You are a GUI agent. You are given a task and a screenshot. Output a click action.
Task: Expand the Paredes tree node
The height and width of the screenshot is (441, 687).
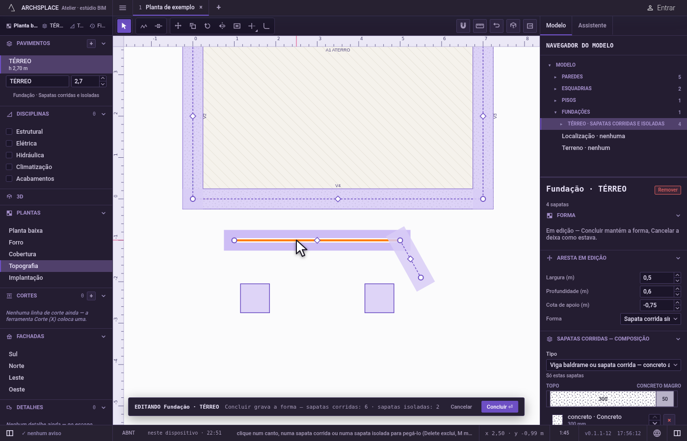click(555, 77)
